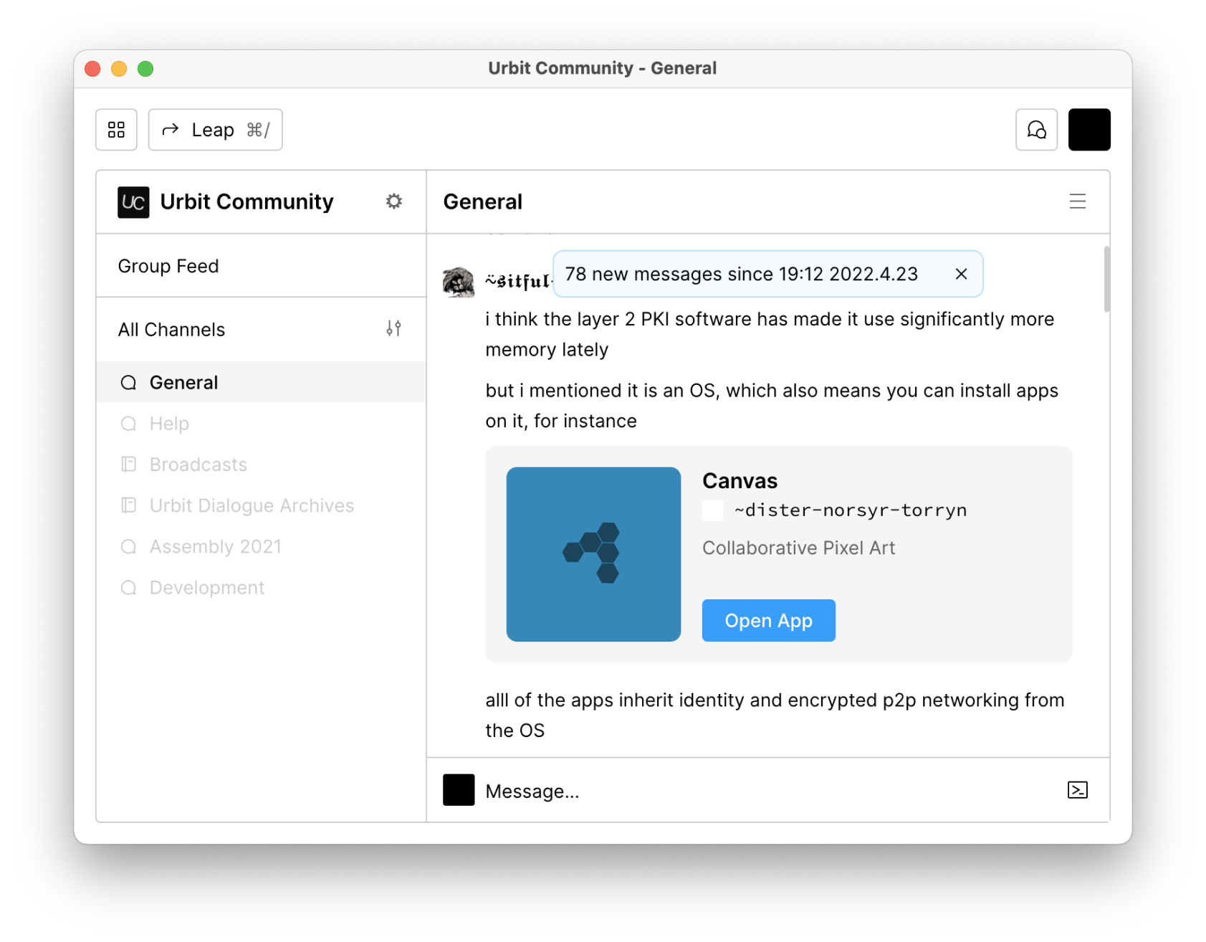The height and width of the screenshot is (942, 1206).
Task: Click the black avatar beside Message field
Action: pyautogui.click(x=459, y=790)
